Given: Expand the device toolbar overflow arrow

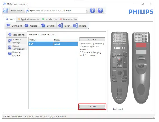Looking at the screenshot, I should [88, 28].
